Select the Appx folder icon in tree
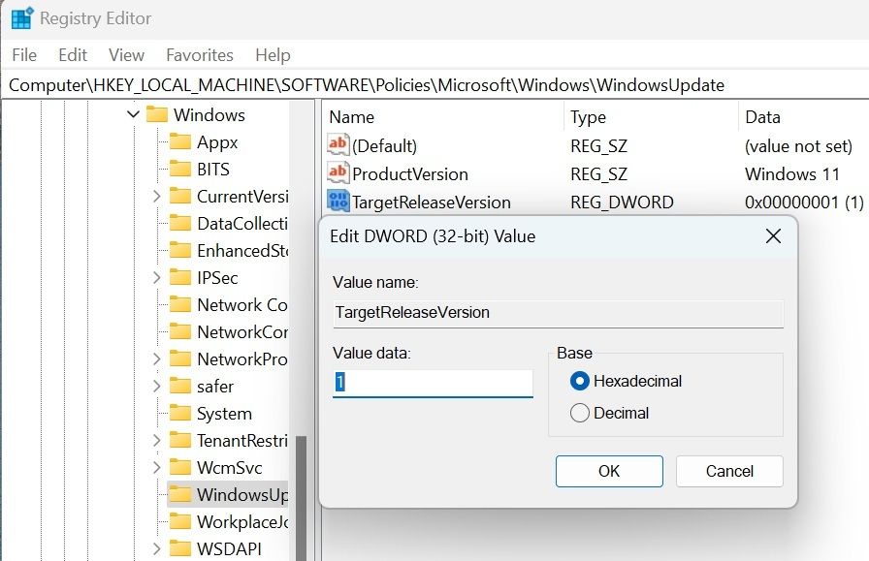This screenshot has width=869, height=561. (x=180, y=142)
